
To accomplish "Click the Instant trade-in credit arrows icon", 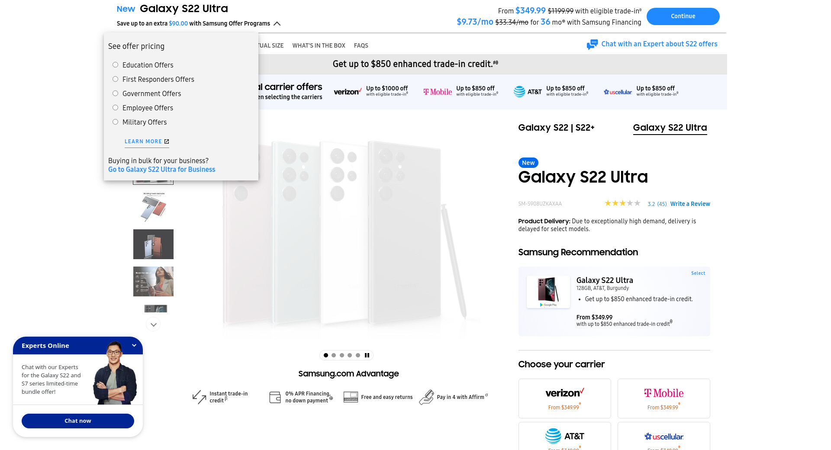I will [199, 397].
